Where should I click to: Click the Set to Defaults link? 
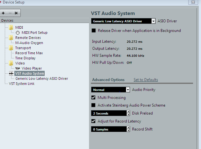click(x=146, y=80)
